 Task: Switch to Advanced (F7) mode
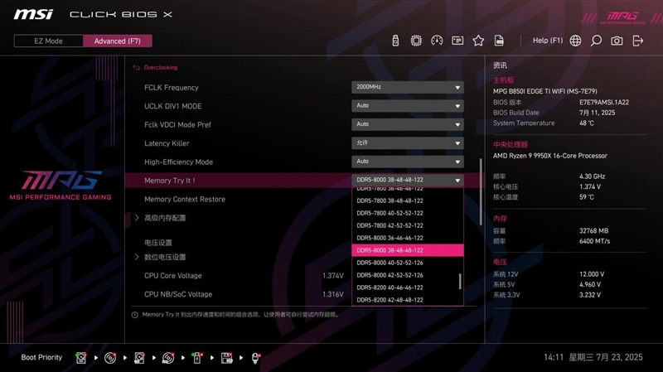(x=118, y=41)
